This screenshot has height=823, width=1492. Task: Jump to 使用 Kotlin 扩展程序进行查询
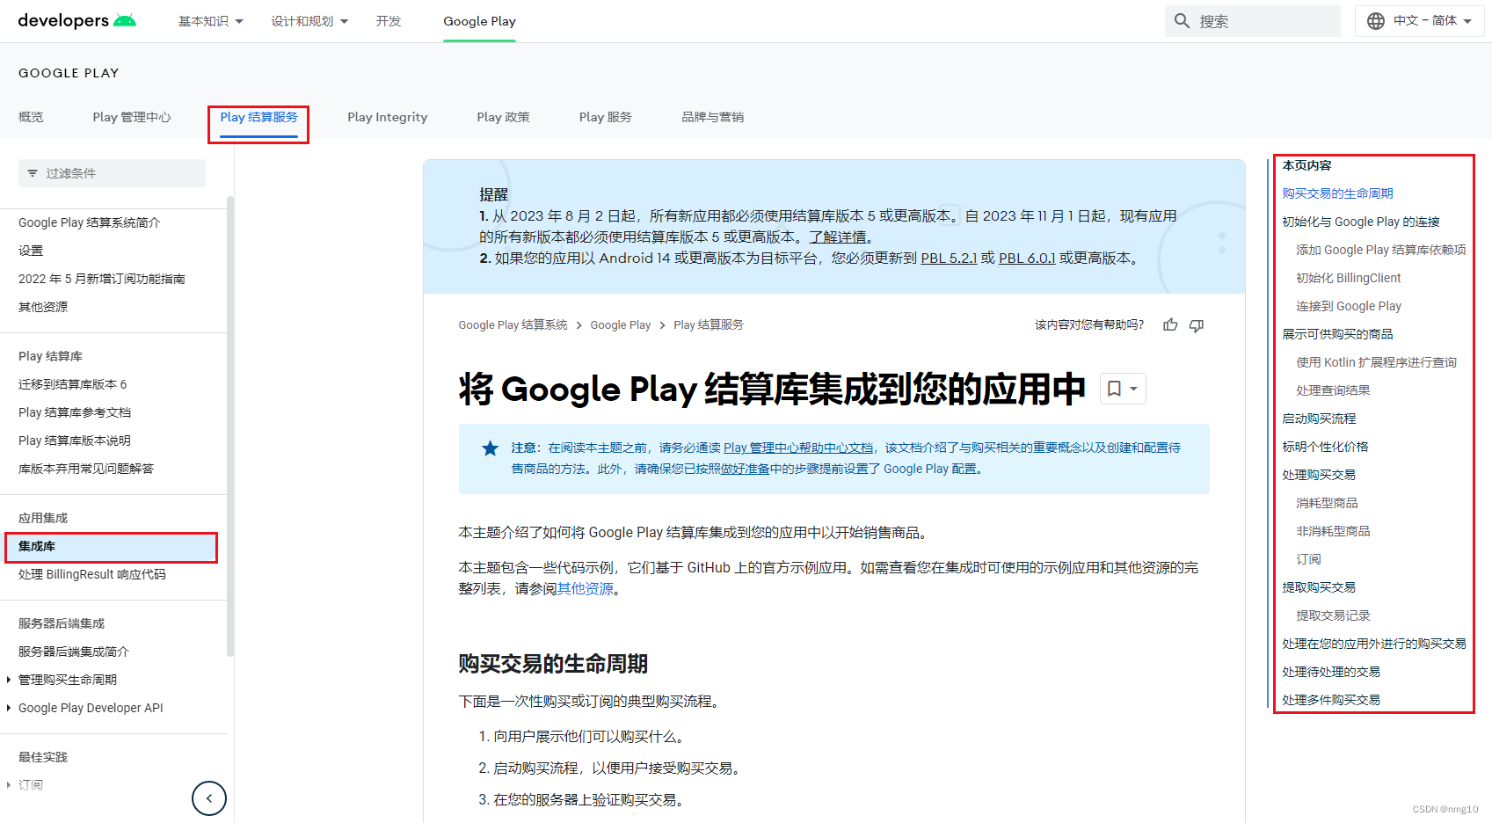pos(1376,362)
